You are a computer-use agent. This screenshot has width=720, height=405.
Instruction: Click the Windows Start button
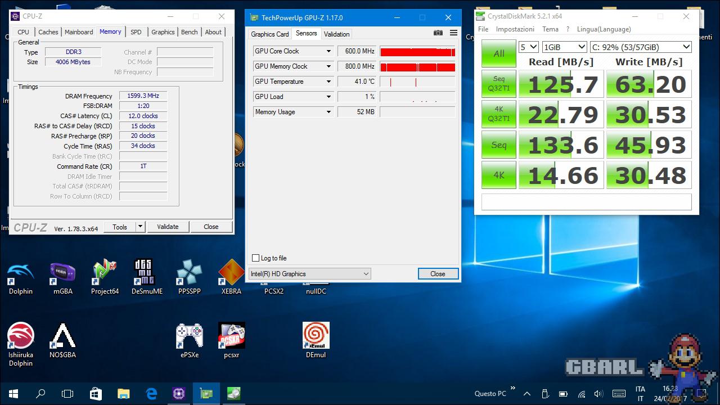click(13, 394)
